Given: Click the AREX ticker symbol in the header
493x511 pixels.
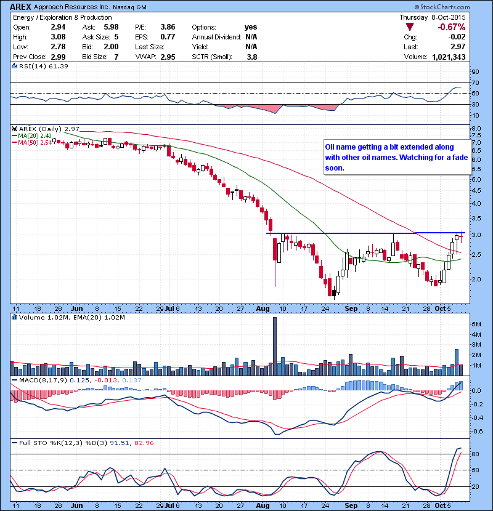Looking at the screenshot, I should (20, 7).
